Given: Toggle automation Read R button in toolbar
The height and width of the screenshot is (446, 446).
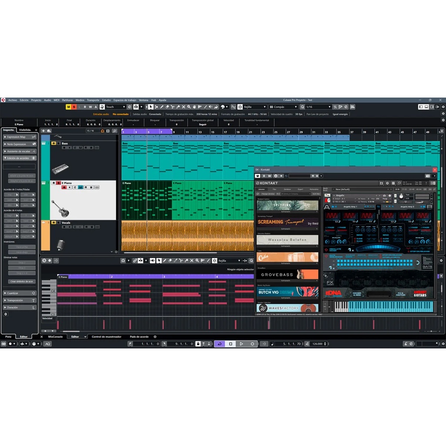Looking at the screenshot, I should tap(85, 107).
